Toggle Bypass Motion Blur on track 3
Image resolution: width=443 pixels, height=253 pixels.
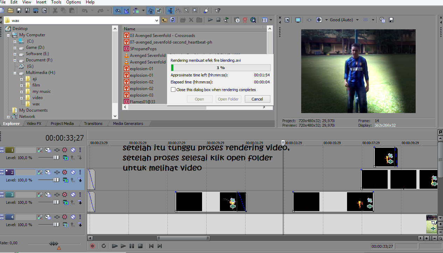[x=40, y=195]
